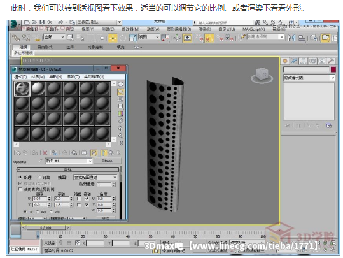This screenshot has width=343, height=258.
Task: Click the Scale tool icon
Action: pyautogui.click(x=133, y=38)
